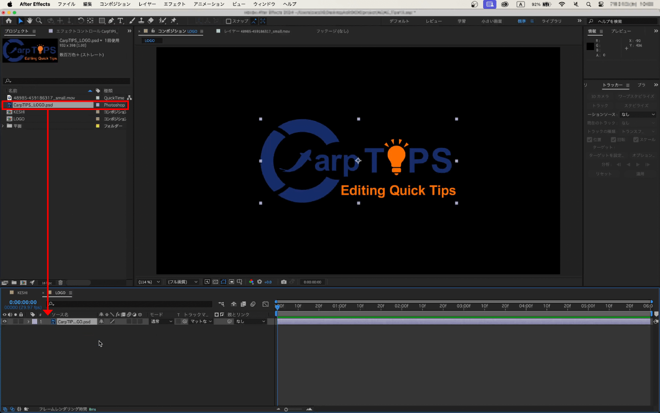Open the 114% magnification dropdown

click(150, 282)
